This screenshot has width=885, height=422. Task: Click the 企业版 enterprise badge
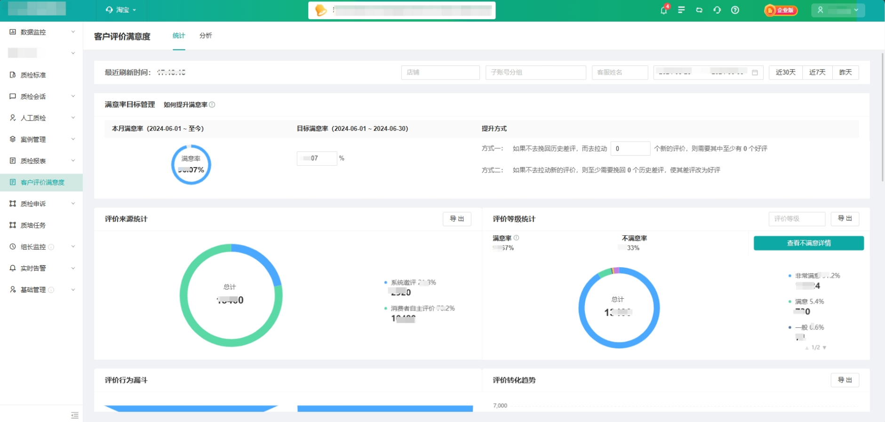pyautogui.click(x=781, y=10)
